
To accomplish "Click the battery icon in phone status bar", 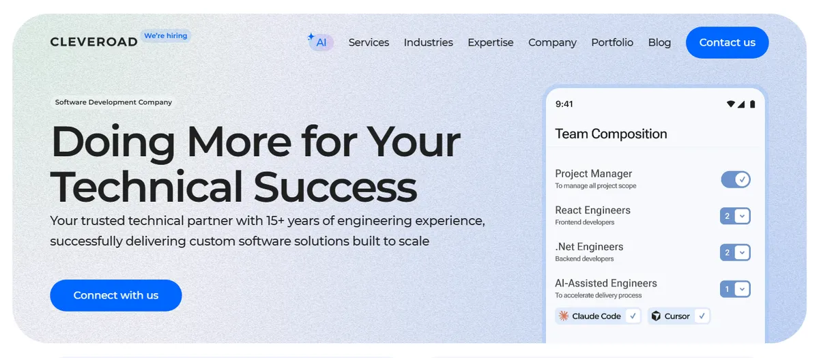I will point(752,104).
